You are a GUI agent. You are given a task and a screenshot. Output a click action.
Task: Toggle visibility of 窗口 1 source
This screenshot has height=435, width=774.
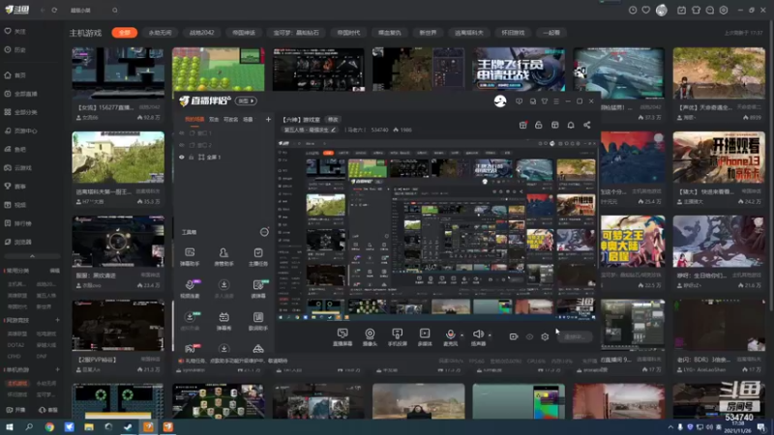coord(182,133)
